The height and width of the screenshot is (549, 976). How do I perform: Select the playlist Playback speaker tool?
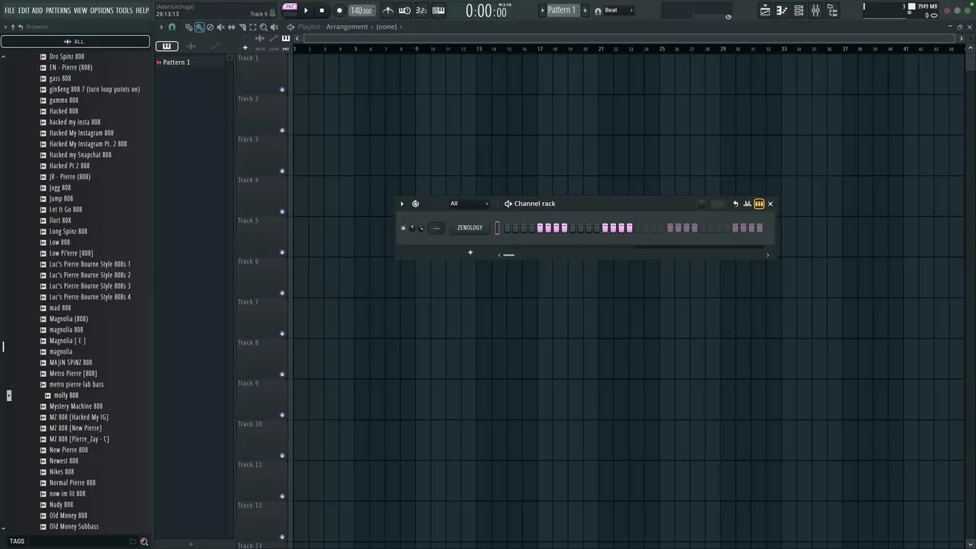pos(274,27)
